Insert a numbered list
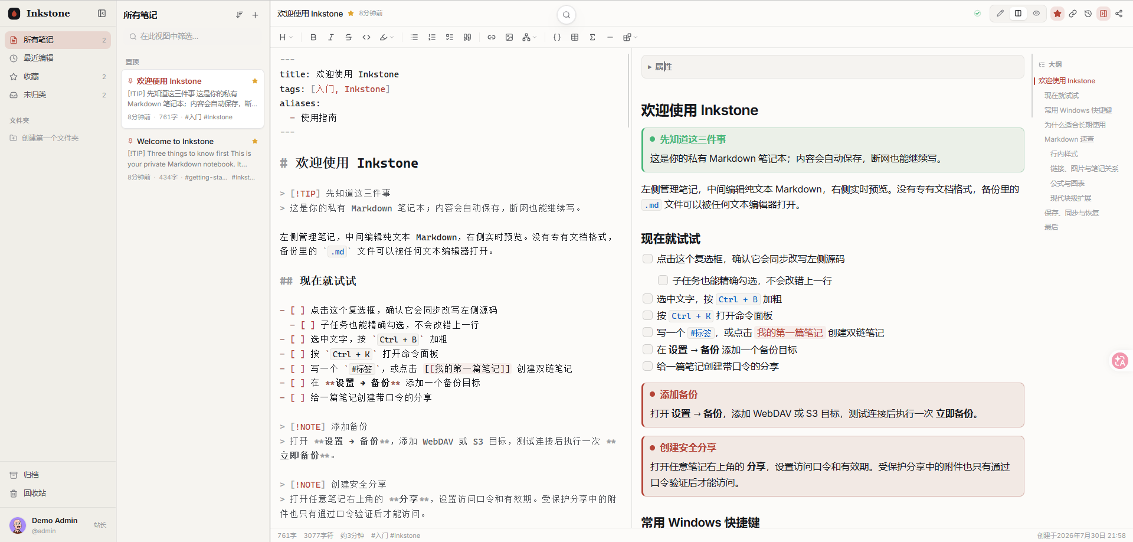Image resolution: width=1133 pixels, height=542 pixels. click(x=432, y=37)
